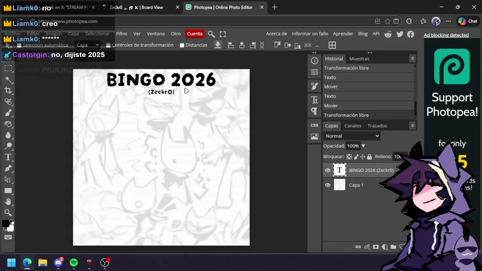Toggle fullscreen mode icon
The height and width of the screenshot is (271, 482).
point(223,34)
